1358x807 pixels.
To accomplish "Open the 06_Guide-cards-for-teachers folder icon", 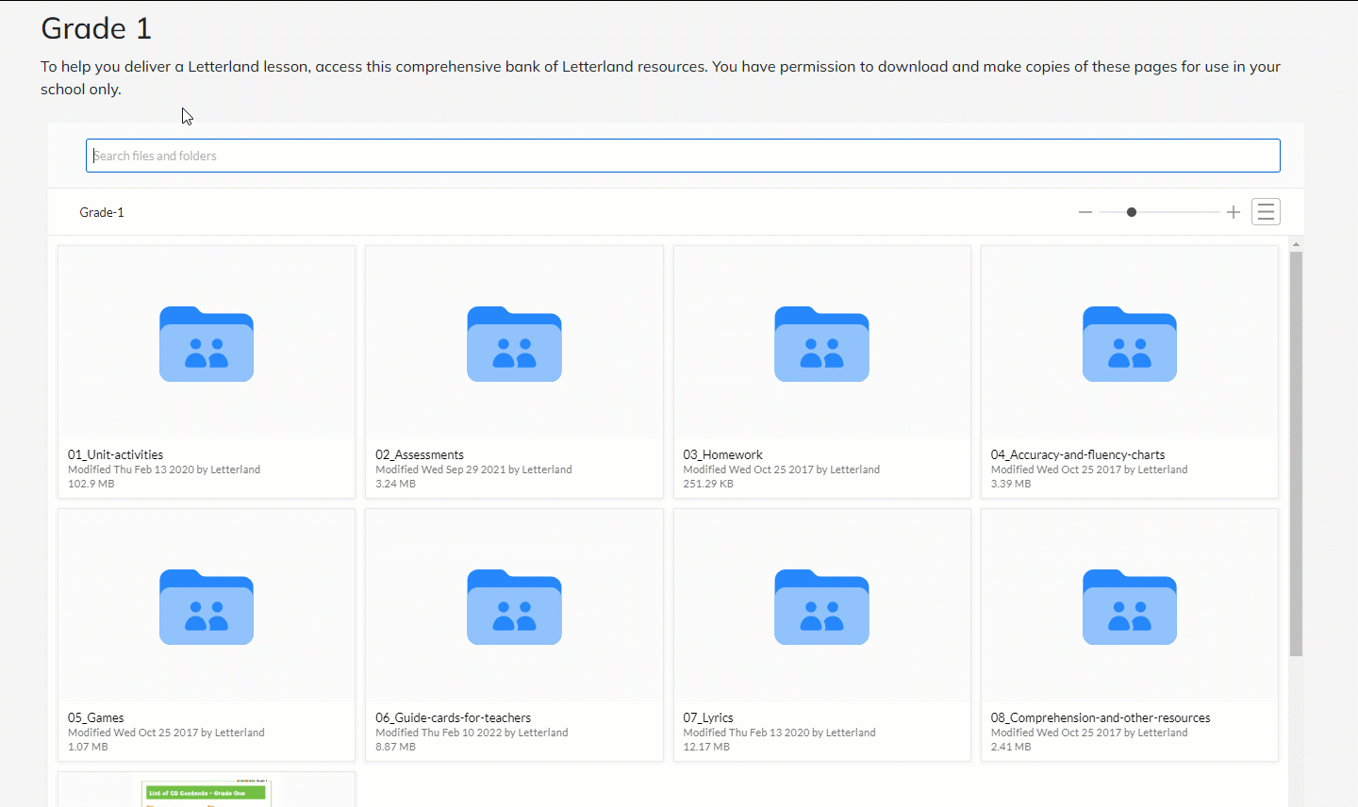I will point(514,607).
